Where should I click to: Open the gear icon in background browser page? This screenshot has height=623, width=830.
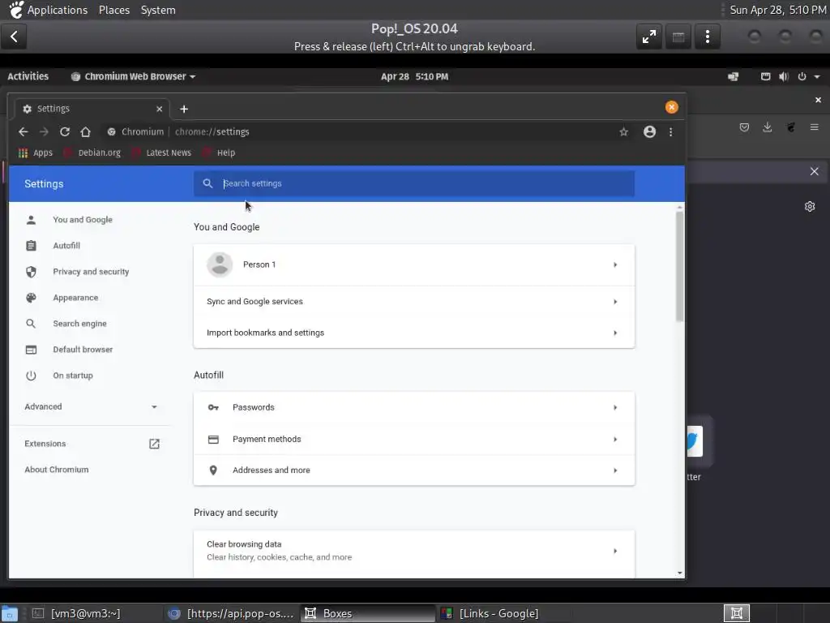810,207
